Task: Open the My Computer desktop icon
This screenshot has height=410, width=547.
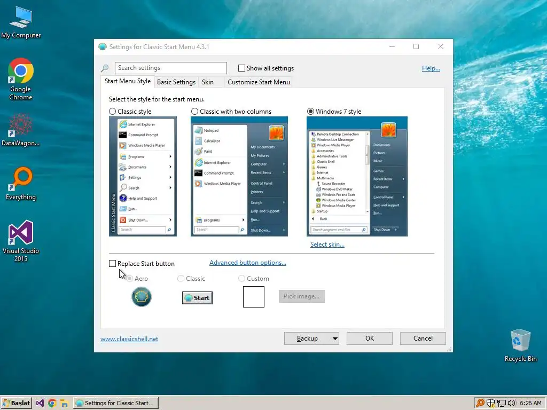Action: pyautogui.click(x=21, y=22)
